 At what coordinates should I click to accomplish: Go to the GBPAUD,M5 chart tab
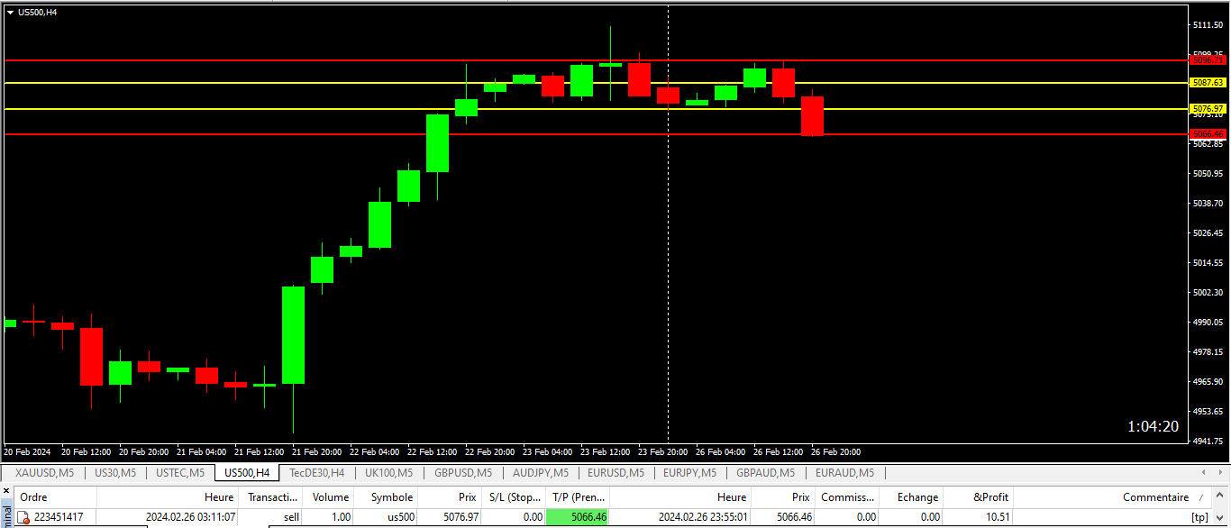tap(765, 472)
